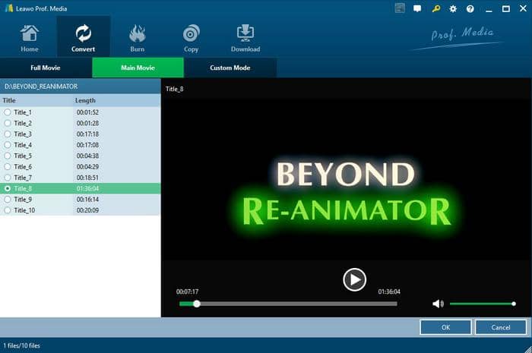Click the playback seek bar handle
The width and height of the screenshot is (532, 353).
[x=197, y=304]
